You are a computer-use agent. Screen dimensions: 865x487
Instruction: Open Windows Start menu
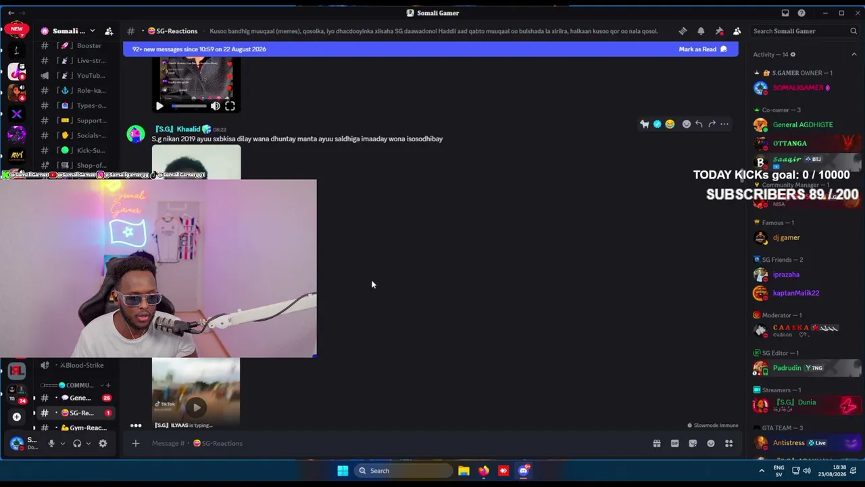343,471
